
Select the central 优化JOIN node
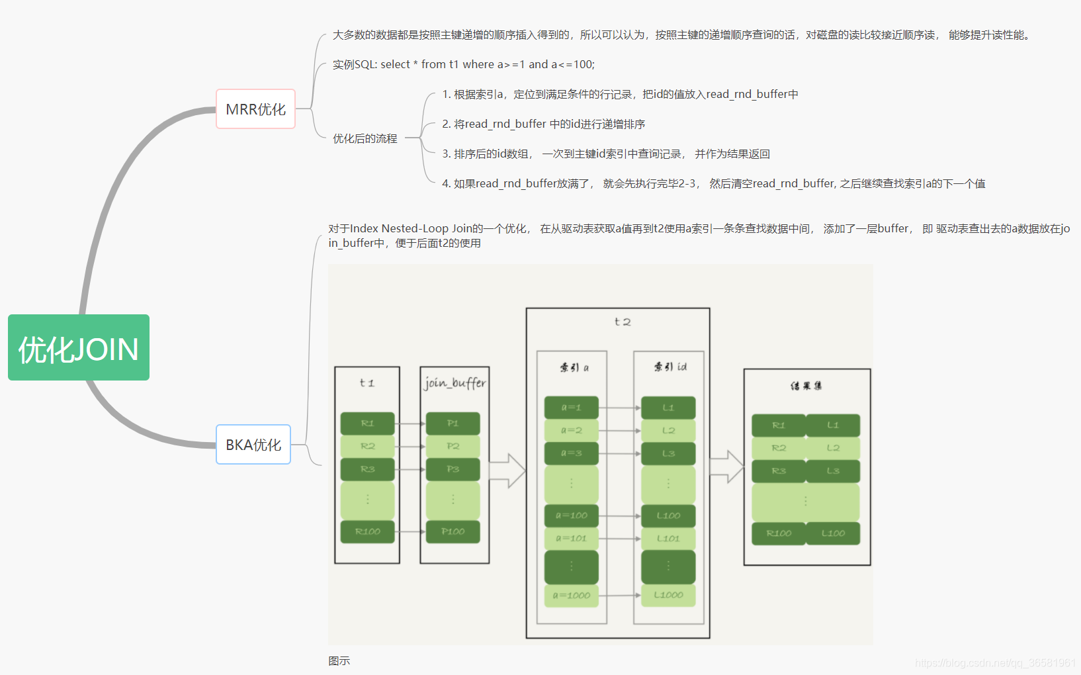tap(79, 347)
